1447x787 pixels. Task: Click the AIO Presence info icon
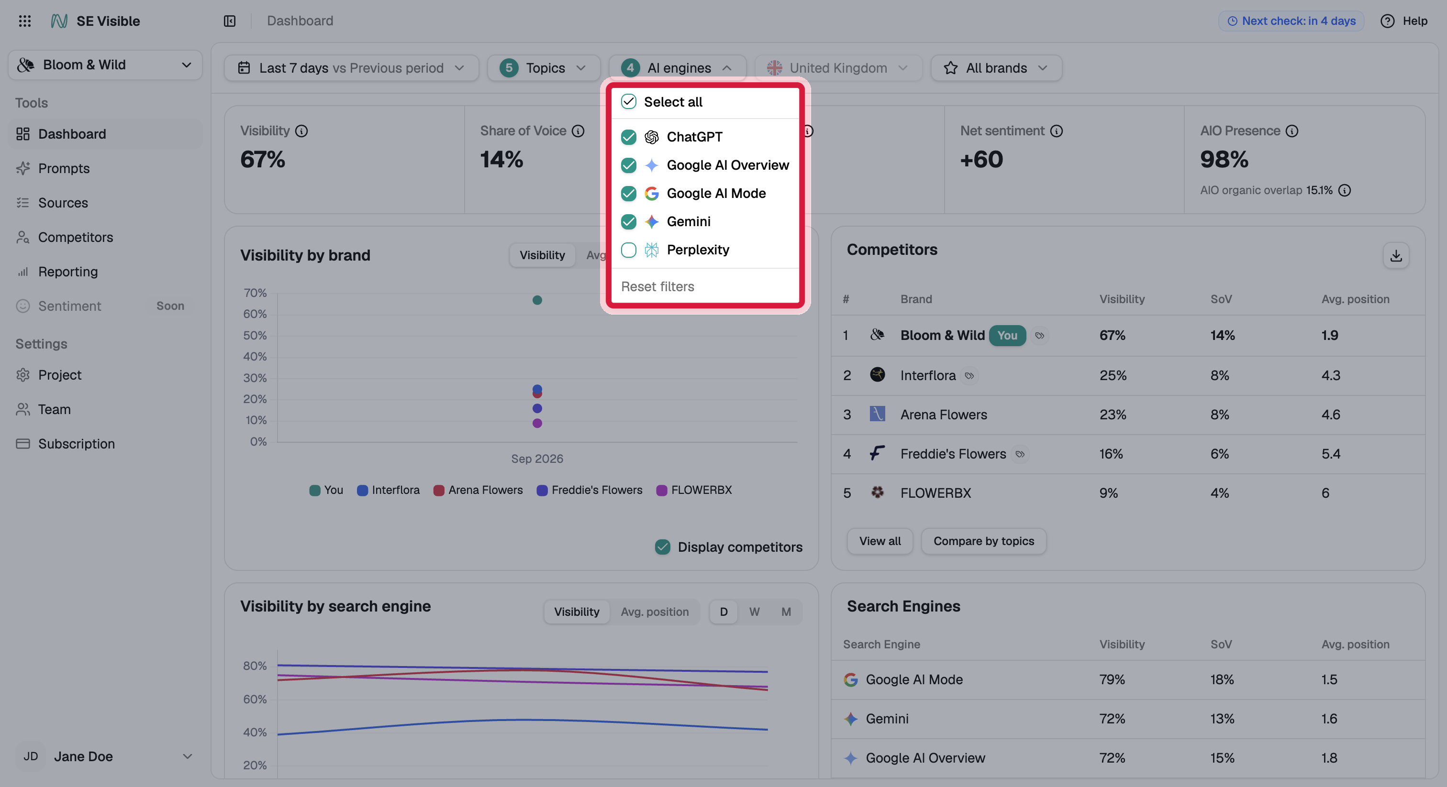tap(1292, 131)
